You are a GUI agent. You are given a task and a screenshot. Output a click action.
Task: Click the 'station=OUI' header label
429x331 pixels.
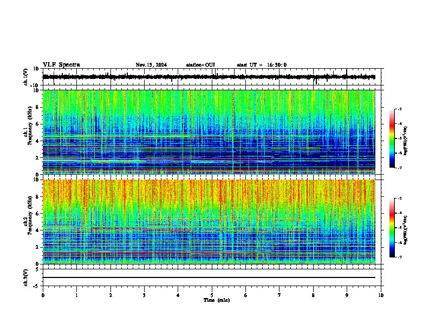[200, 65]
